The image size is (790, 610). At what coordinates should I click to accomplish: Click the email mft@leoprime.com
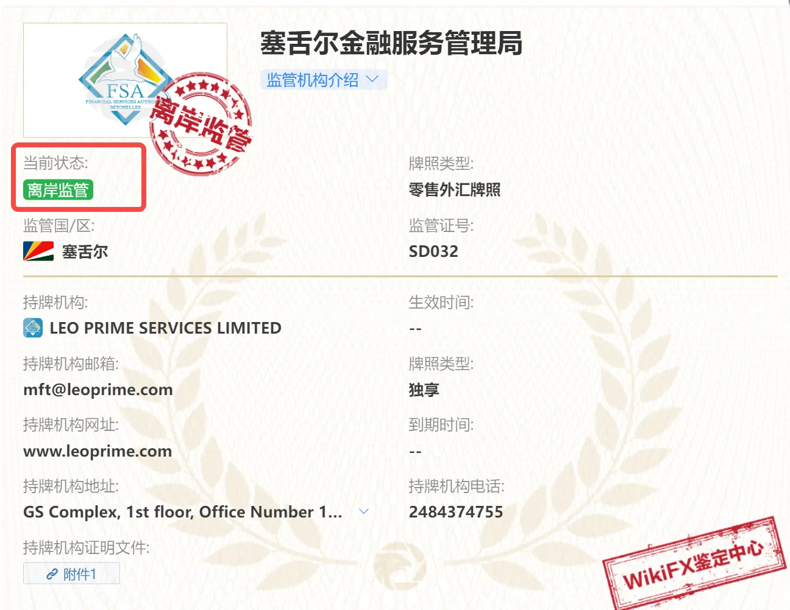tap(98, 390)
